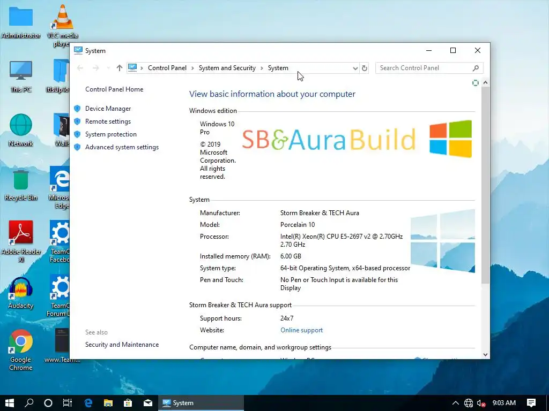
Task: Expand chevron after Control Panel breadcrumb
Action: 192,68
